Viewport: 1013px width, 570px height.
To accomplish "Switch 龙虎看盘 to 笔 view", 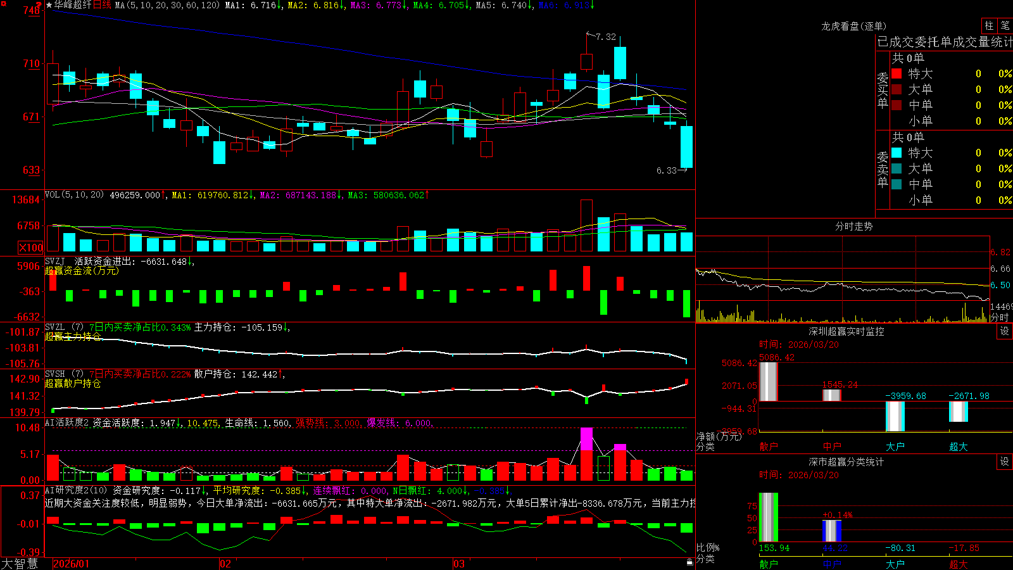I will [1005, 25].
